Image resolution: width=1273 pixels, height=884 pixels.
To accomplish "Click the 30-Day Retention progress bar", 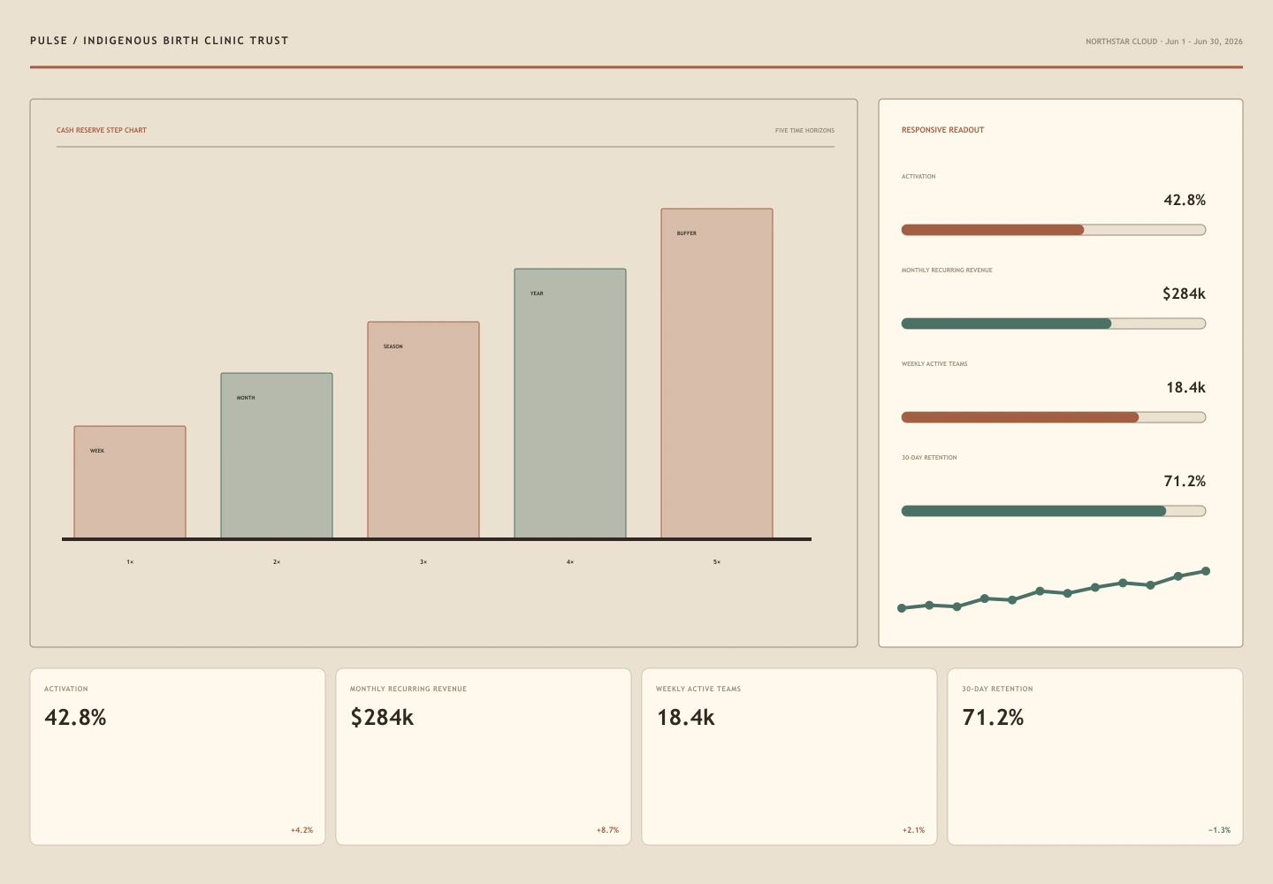I will tap(1054, 511).
